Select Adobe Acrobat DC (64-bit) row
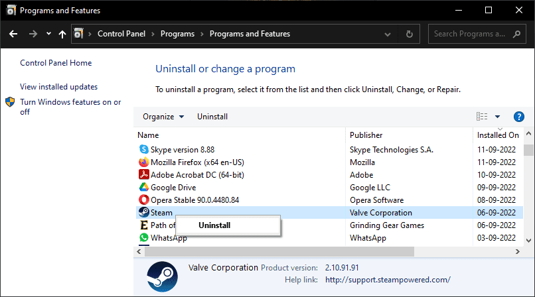This screenshot has height=297, width=535. [x=329, y=175]
